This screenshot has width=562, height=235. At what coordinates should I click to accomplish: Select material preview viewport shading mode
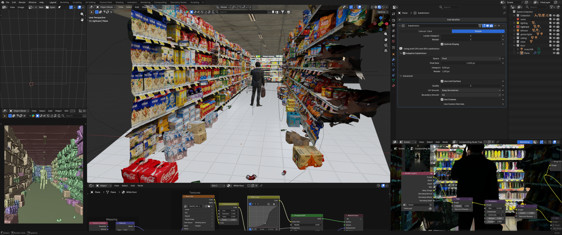(x=379, y=7)
